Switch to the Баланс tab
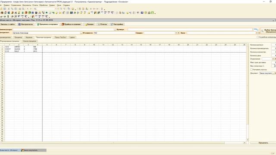This screenshot has width=276, height=155. tap(89, 24)
